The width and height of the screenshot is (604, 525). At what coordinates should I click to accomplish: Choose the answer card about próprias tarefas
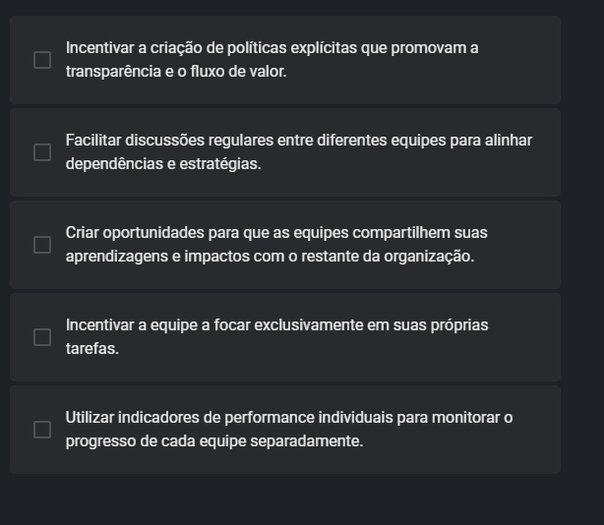pyautogui.click(x=285, y=337)
